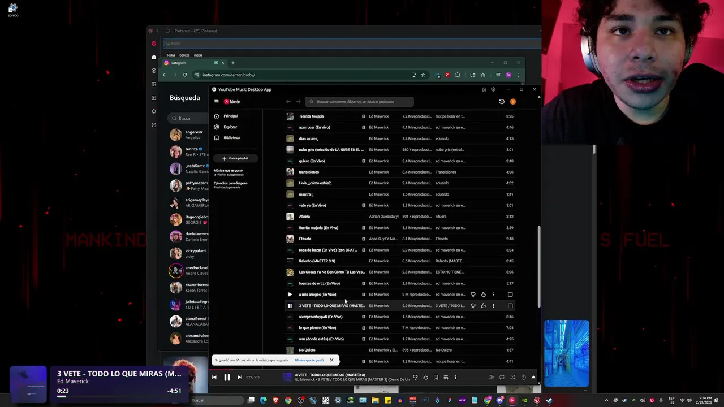The image size is (724, 407).
Task: Open Adrian Quesada artist on Afuera row
Action: [383, 217]
